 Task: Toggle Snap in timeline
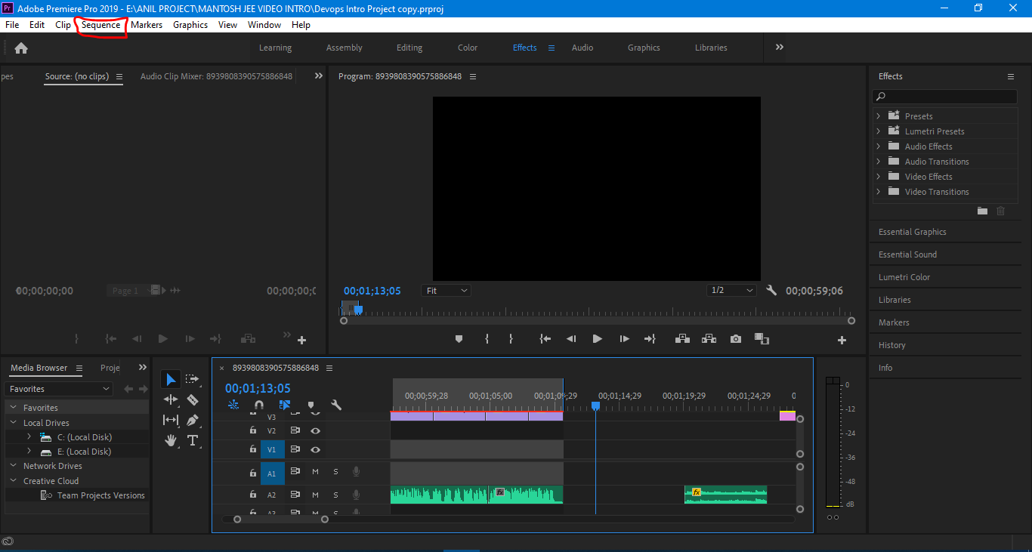258,406
